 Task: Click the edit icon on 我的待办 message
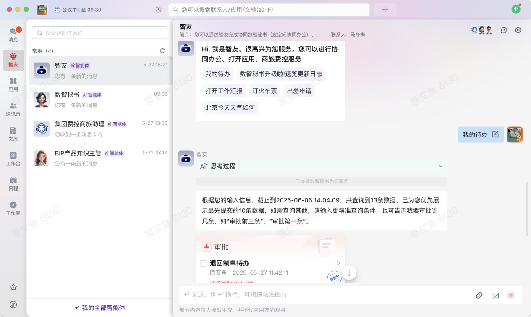tap(495, 134)
